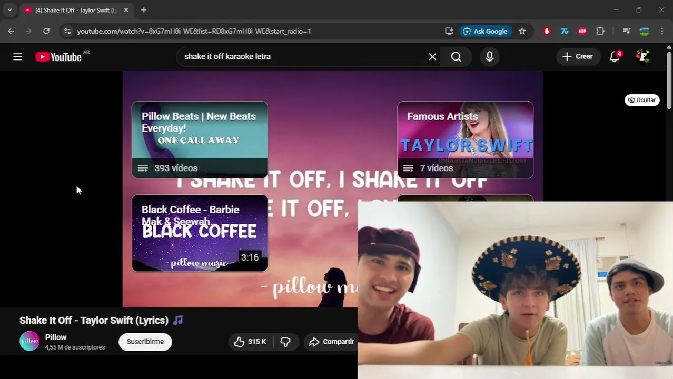The width and height of the screenshot is (673, 379).
Task: Go to YouTube home via logo
Action: [58, 57]
